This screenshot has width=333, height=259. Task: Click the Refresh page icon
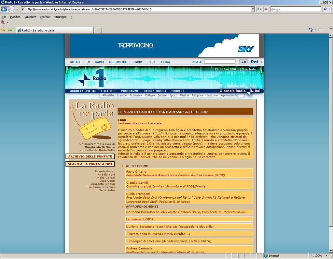point(259,9)
